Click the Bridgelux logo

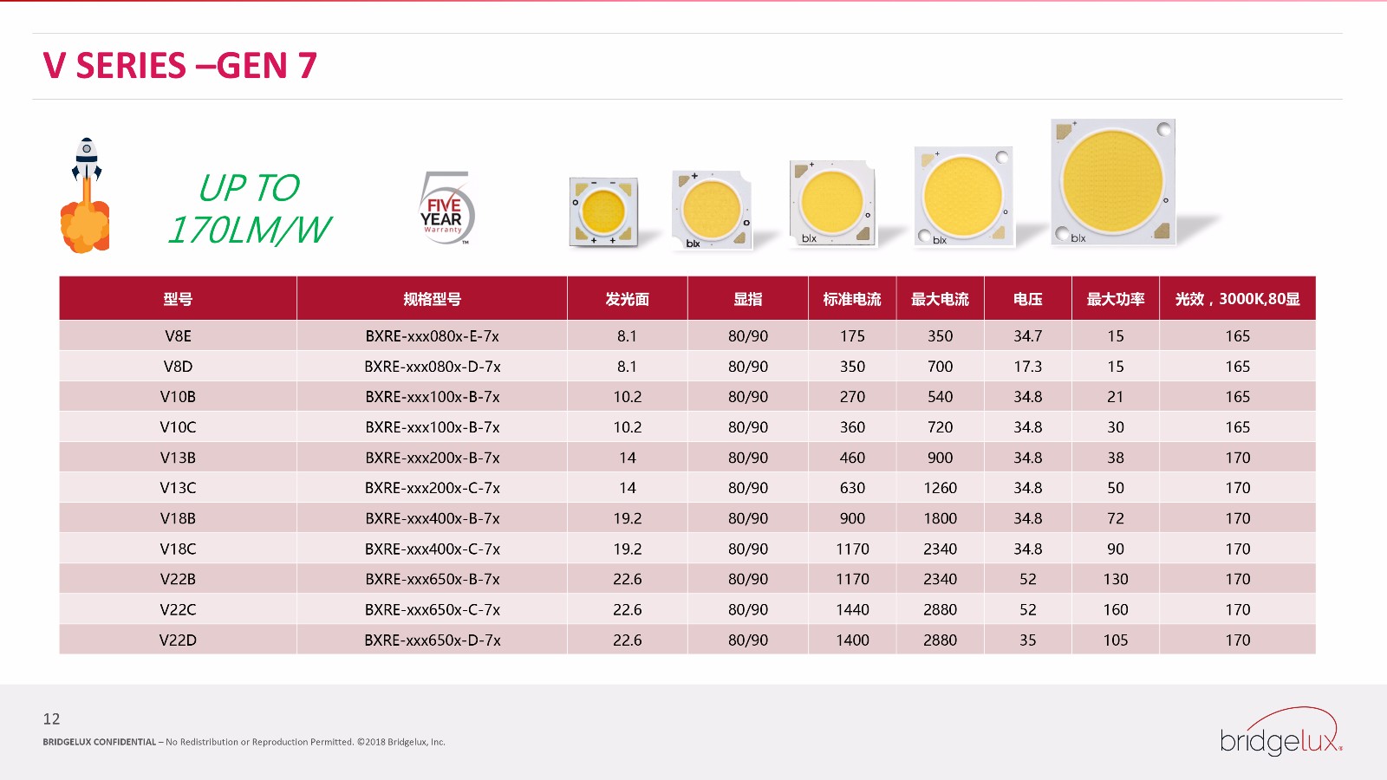click(1281, 732)
